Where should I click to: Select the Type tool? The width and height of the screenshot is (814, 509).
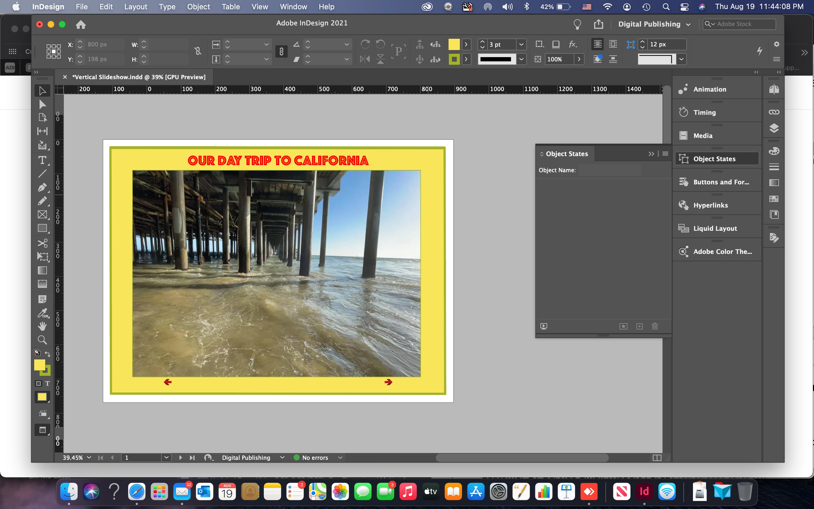coord(42,160)
